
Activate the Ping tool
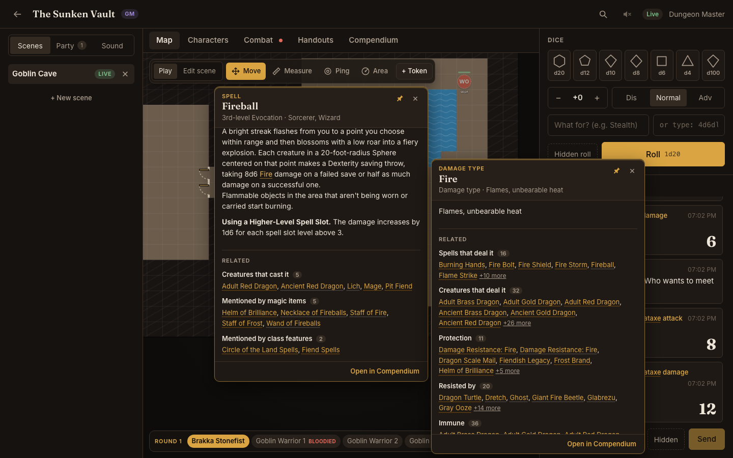point(337,71)
